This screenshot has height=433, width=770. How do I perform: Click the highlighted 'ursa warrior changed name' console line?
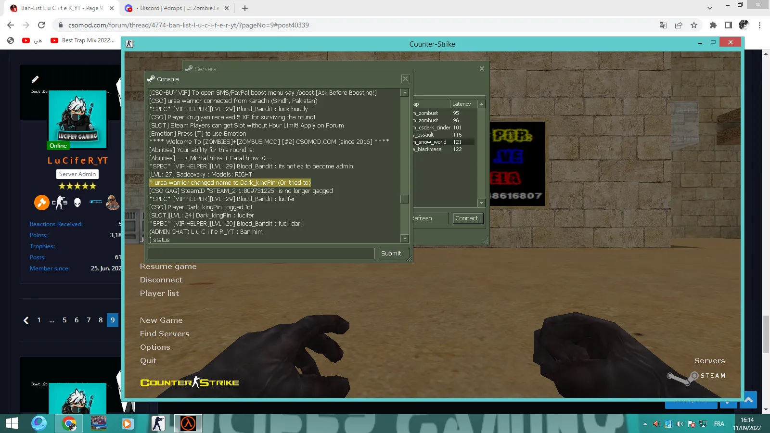click(x=230, y=183)
